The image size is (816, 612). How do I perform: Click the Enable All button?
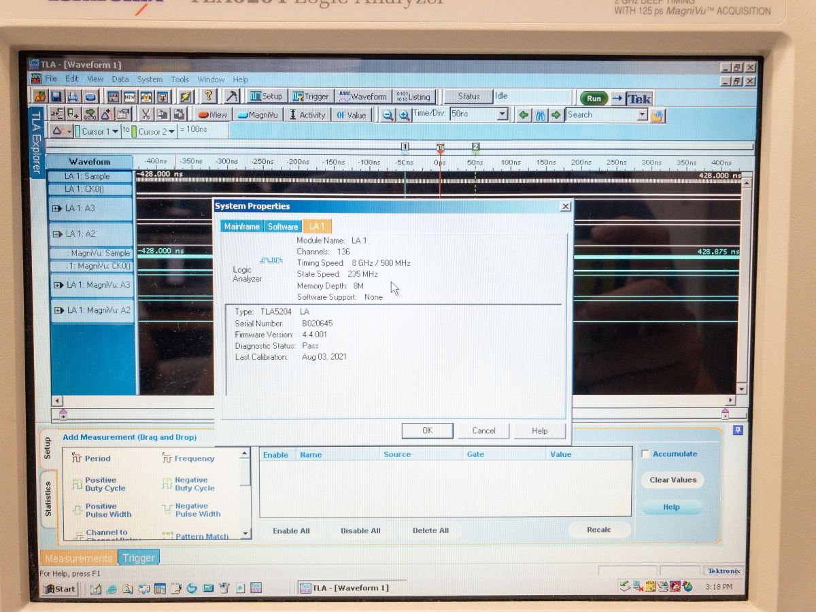(x=291, y=531)
